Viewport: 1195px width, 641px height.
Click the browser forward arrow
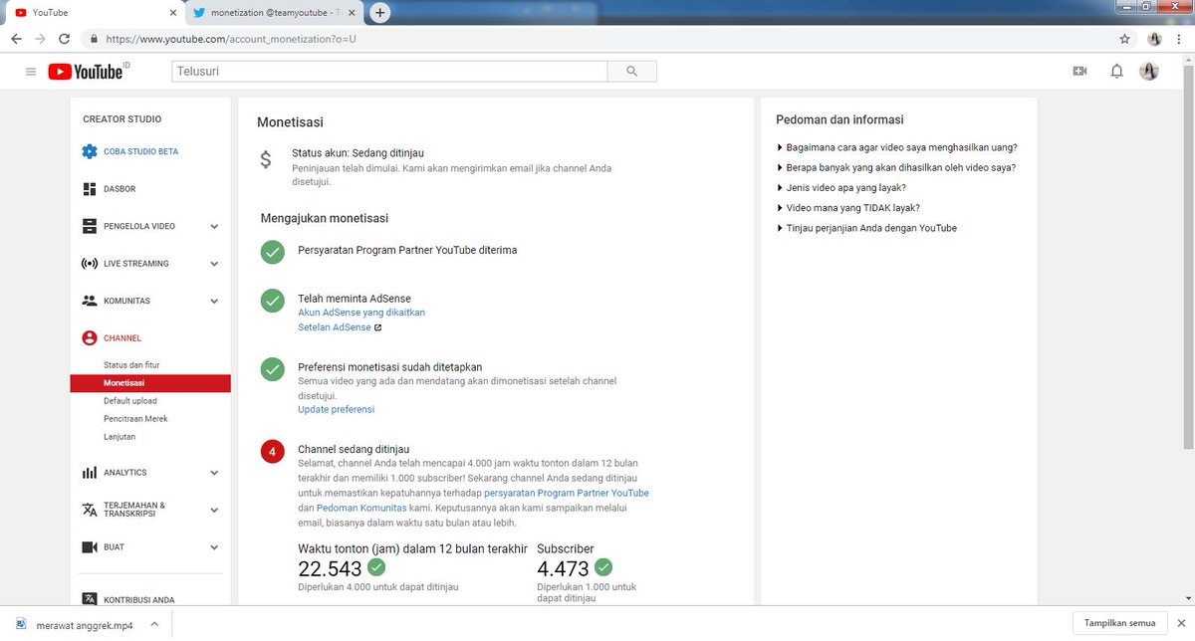click(x=40, y=39)
